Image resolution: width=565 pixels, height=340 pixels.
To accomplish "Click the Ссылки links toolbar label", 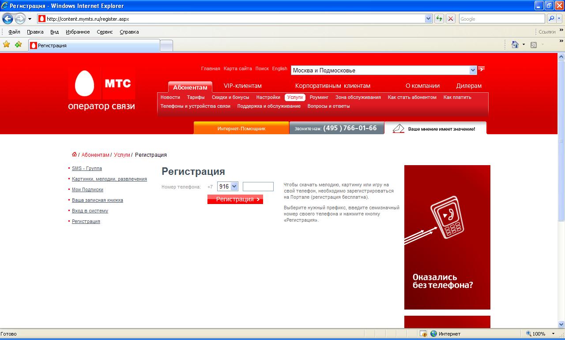I will coord(547,32).
